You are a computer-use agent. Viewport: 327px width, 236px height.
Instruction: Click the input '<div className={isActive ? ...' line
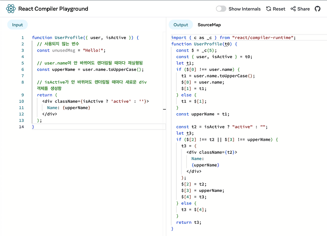tap(96, 101)
